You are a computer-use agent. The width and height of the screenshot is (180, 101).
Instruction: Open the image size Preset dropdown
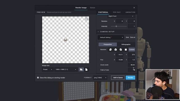pyautogui.click(x=48, y=70)
